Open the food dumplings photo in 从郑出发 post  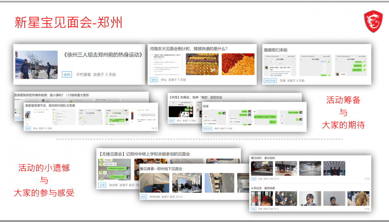pos(358,198)
